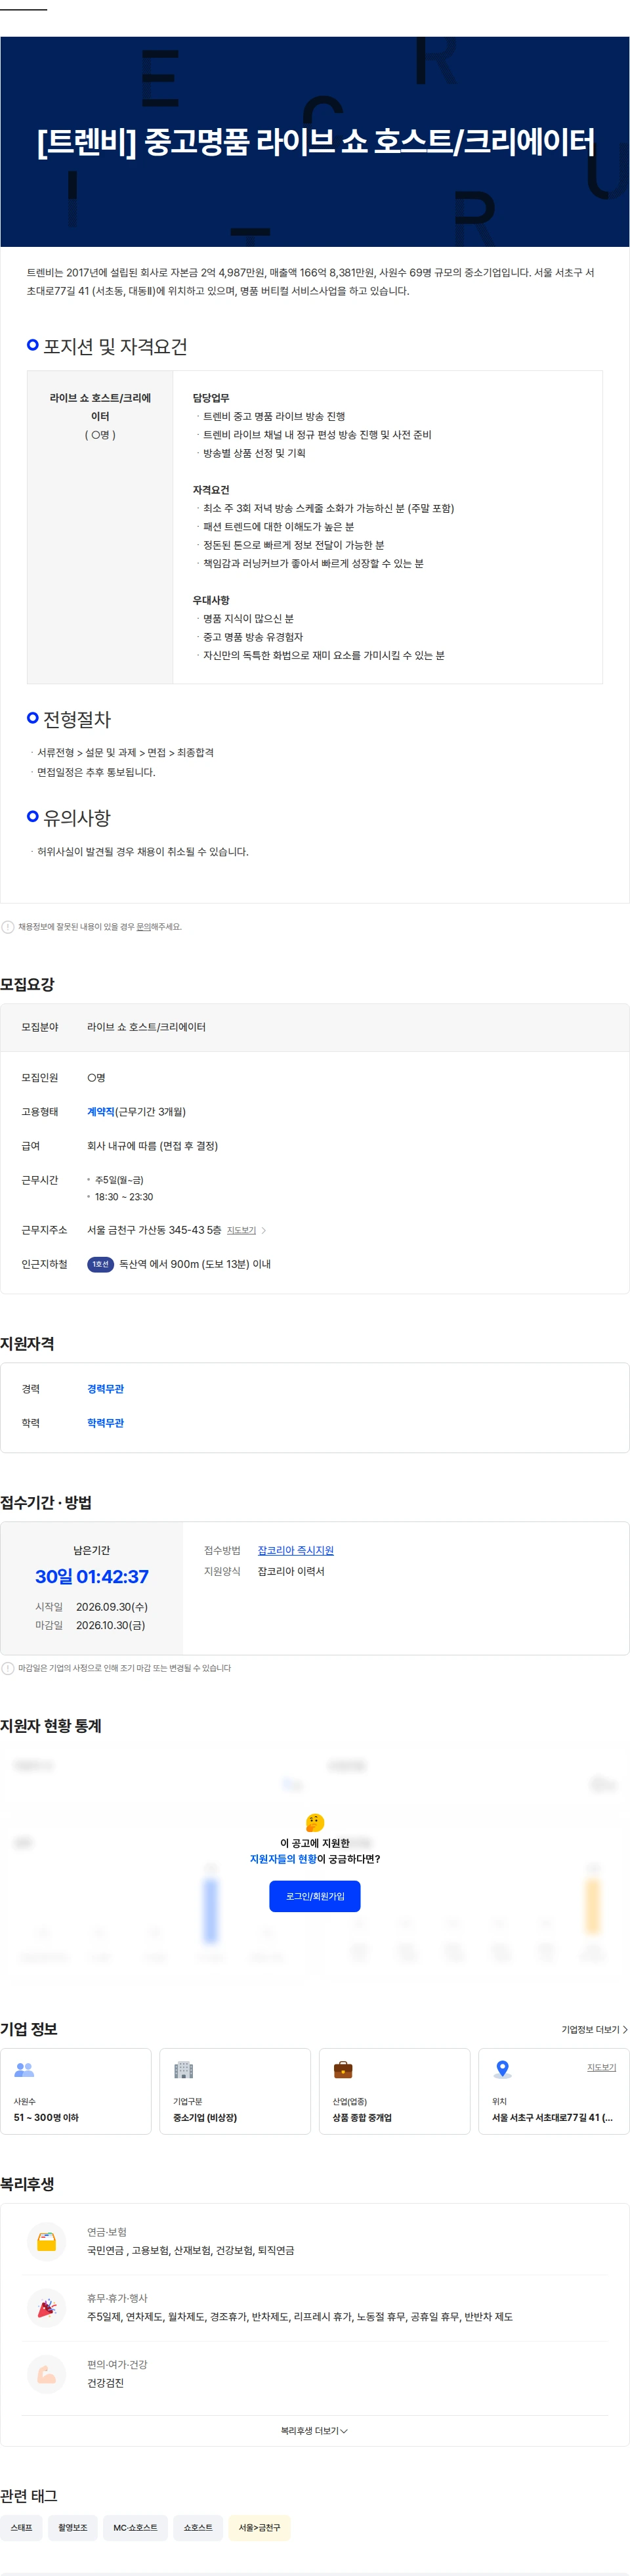
Task: Select the 쇼호스트 tag
Action: [x=198, y=2527]
